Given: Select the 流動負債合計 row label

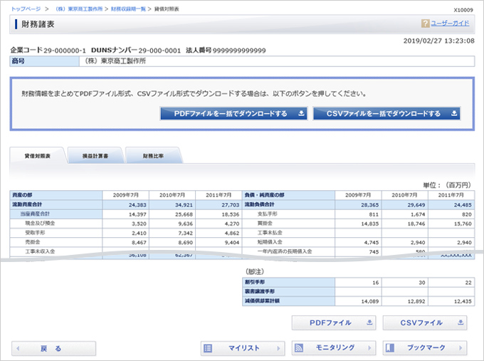Looking at the screenshot, I should (259, 204).
